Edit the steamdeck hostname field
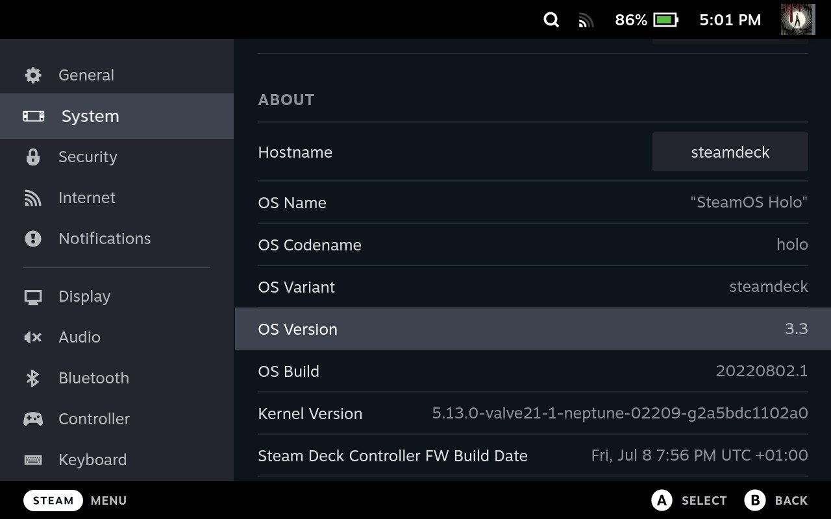This screenshot has width=831, height=519. [x=730, y=152]
